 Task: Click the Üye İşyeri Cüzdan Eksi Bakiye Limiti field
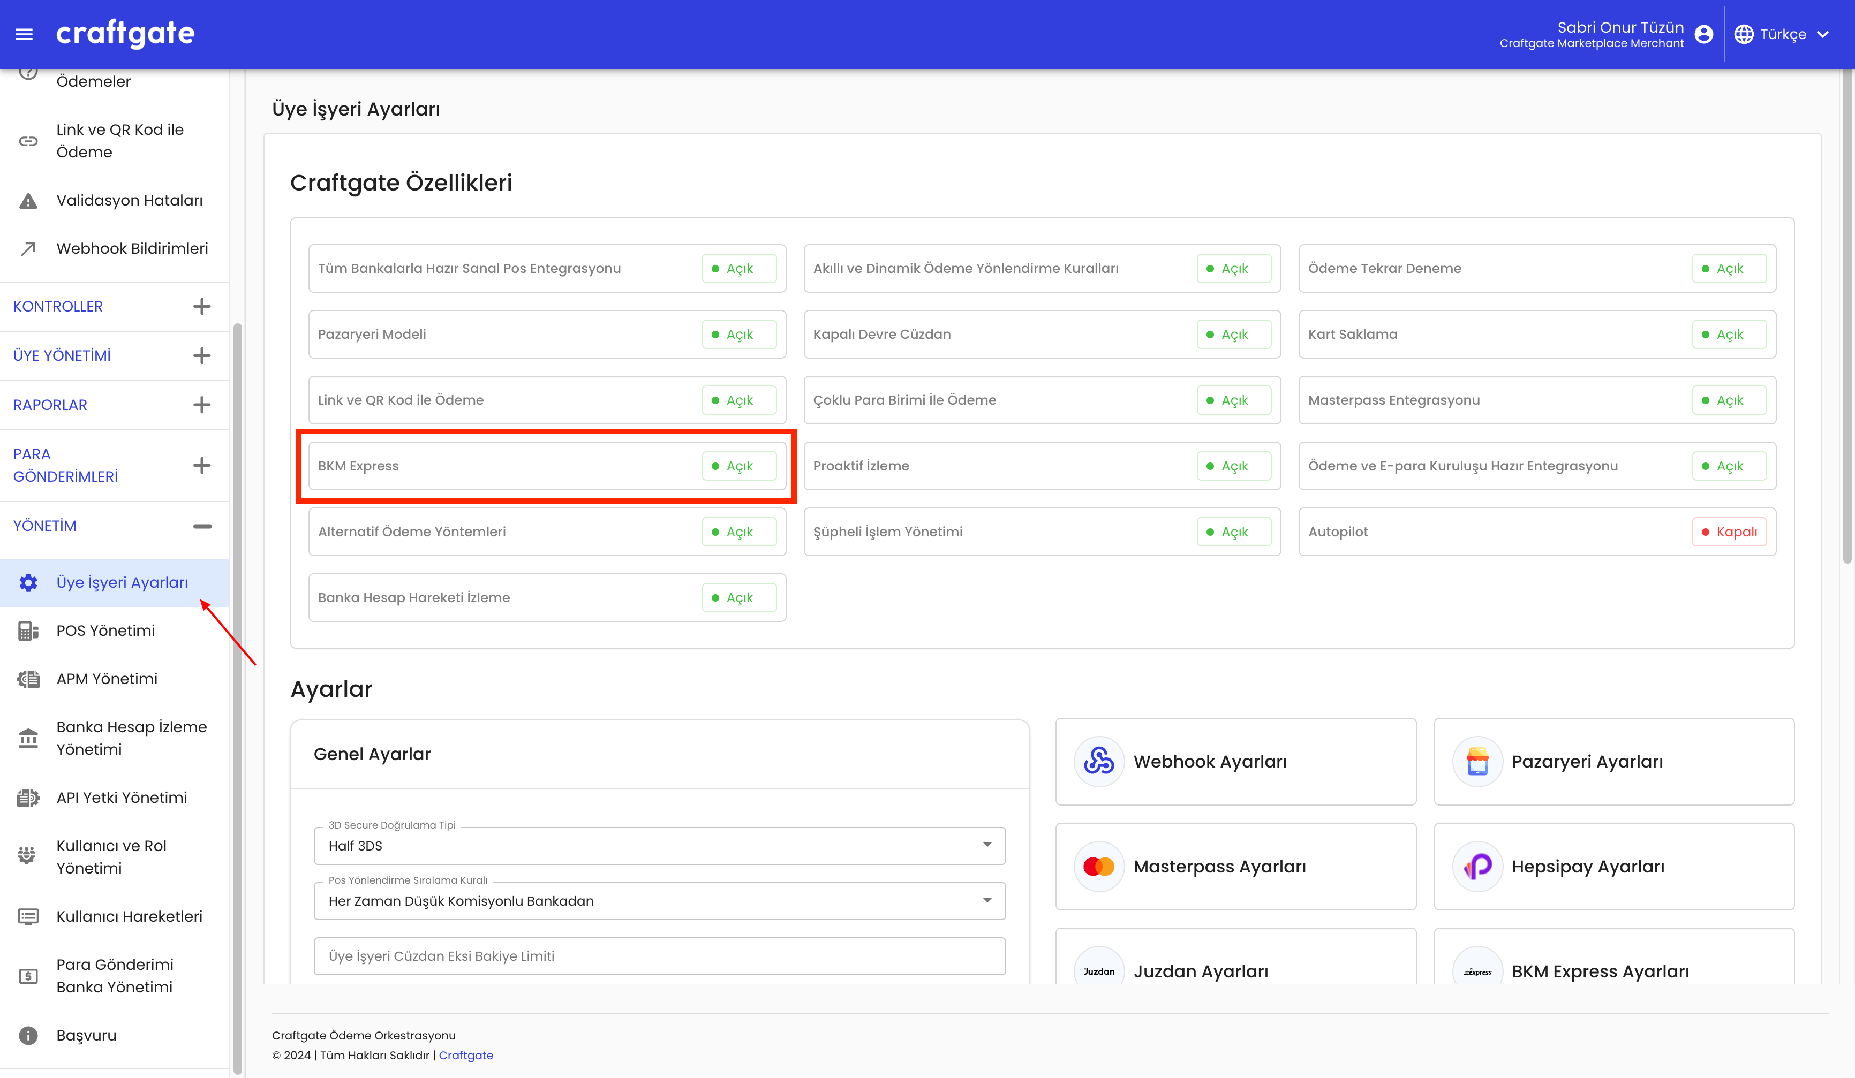pos(659,956)
